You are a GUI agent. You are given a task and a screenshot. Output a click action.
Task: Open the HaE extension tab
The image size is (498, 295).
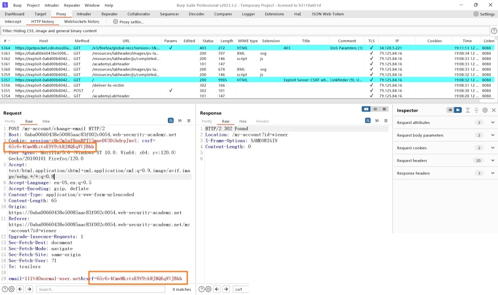click(x=297, y=14)
